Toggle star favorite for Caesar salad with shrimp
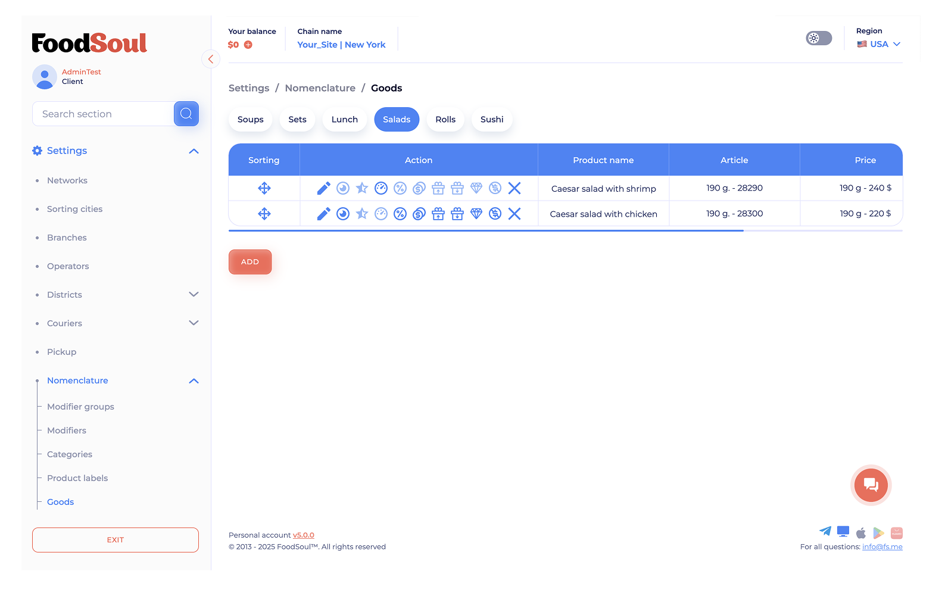 (x=362, y=189)
